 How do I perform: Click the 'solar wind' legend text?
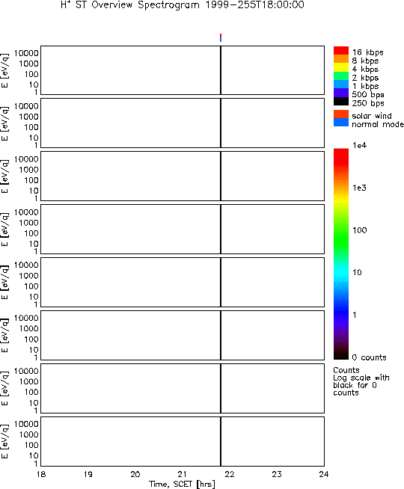372,116
